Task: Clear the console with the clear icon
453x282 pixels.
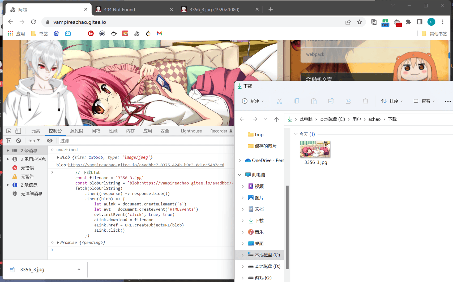Action: coord(18,141)
